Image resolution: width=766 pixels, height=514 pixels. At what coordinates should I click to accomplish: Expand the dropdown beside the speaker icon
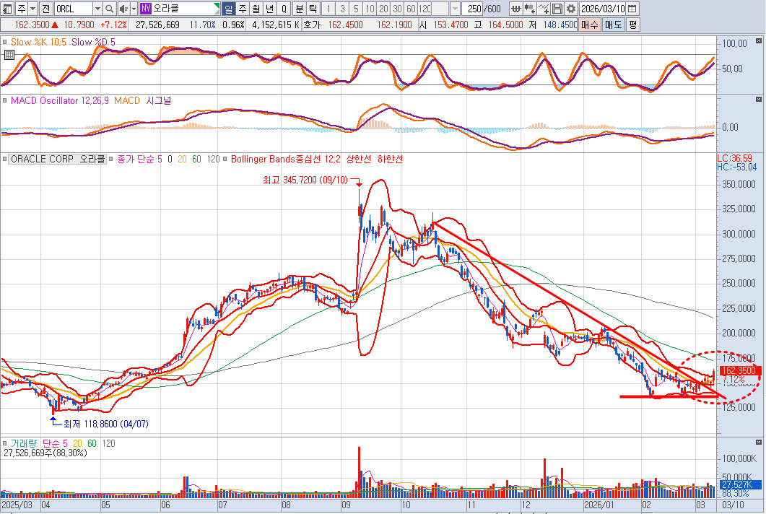point(133,9)
